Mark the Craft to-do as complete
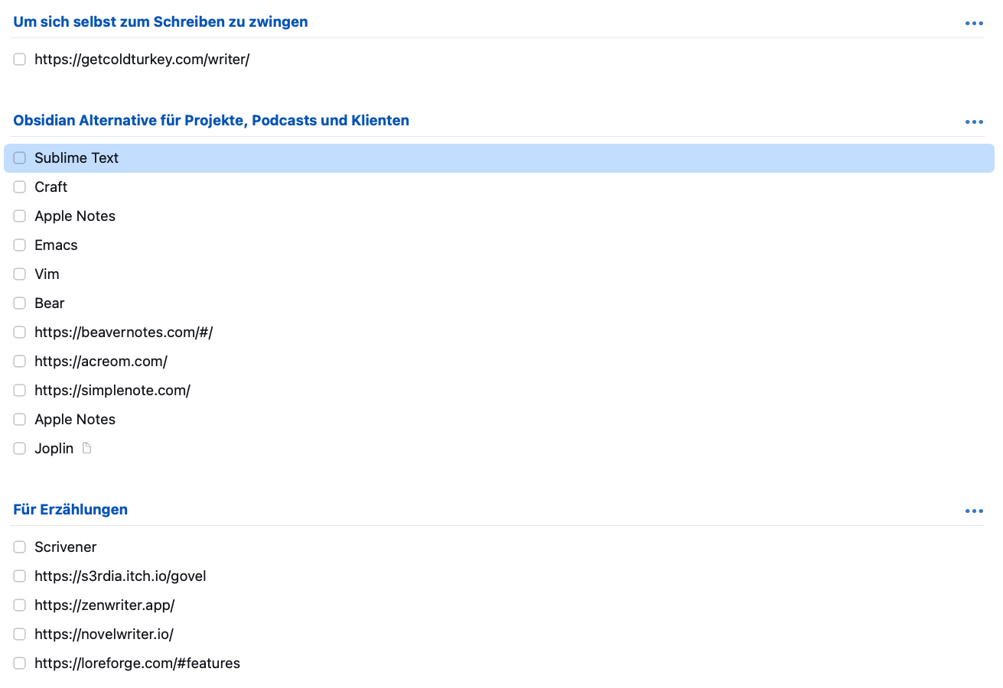This screenshot has height=688, width=1003. pyautogui.click(x=20, y=187)
